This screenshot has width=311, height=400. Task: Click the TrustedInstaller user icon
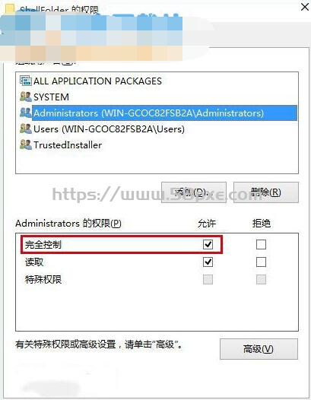(x=26, y=145)
